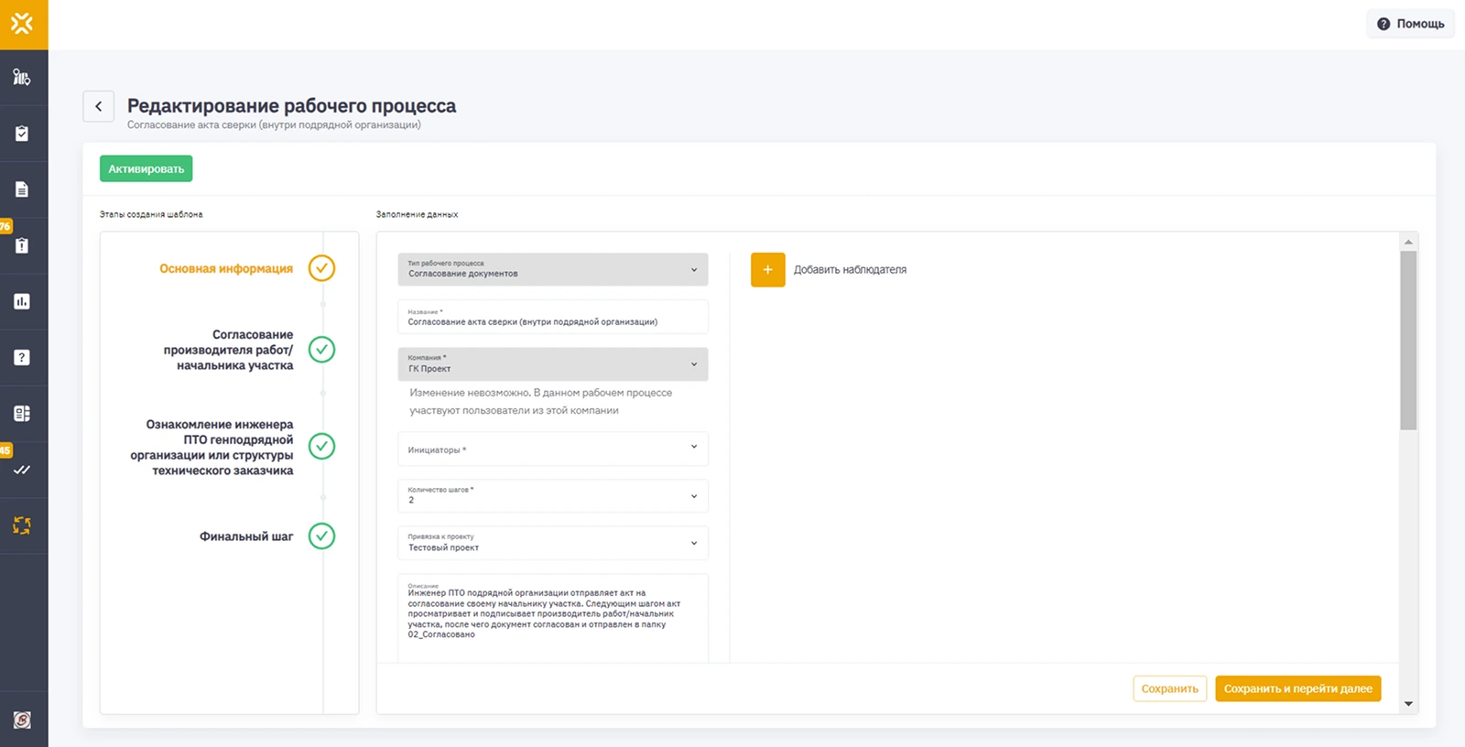Expand the Инициаторы dropdown

(x=552, y=449)
